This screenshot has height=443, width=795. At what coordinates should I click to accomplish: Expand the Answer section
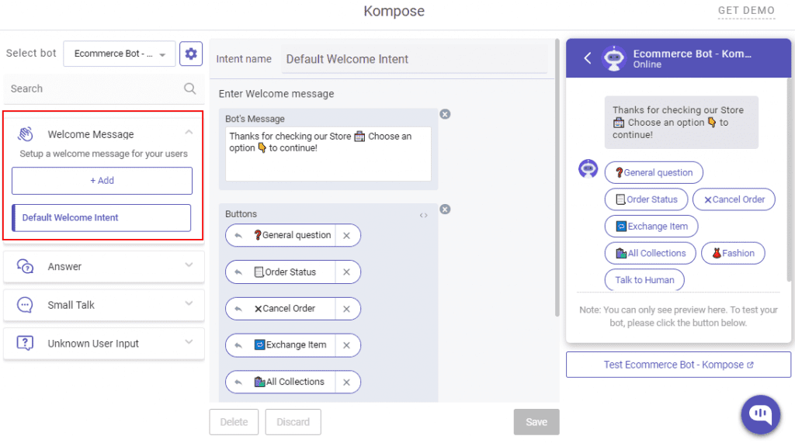pyautogui.click(x=189, y=266)
